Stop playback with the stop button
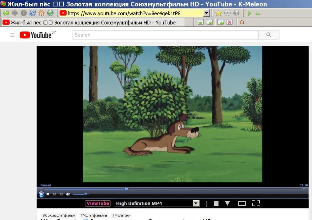Screen dimensions: 312x220 click(x=48, y=194)
